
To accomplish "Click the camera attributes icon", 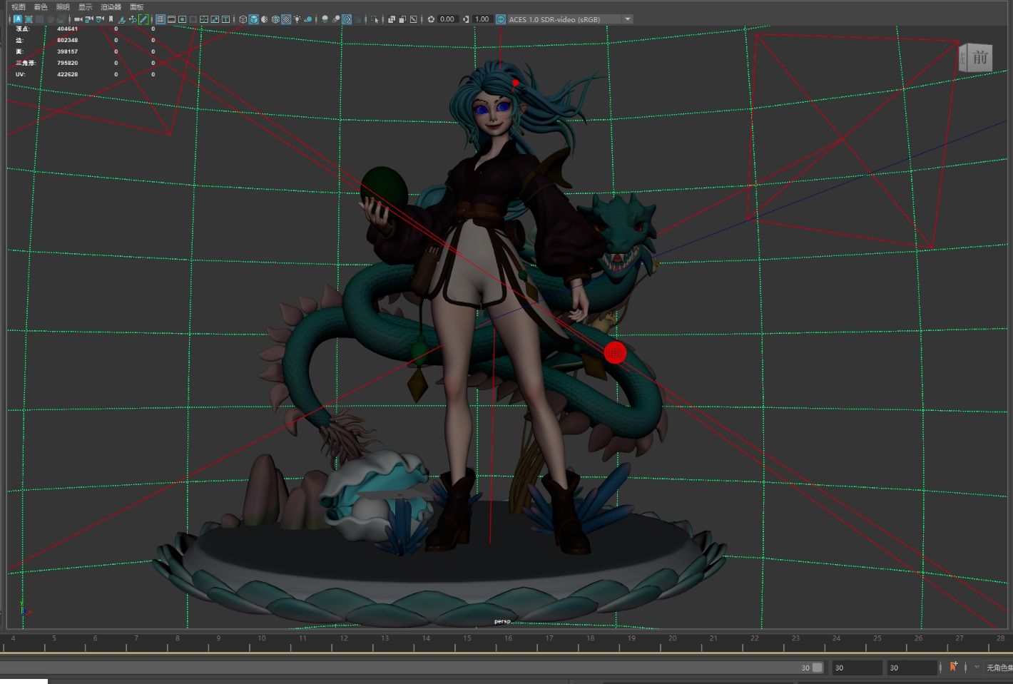I will pos(100,19).
